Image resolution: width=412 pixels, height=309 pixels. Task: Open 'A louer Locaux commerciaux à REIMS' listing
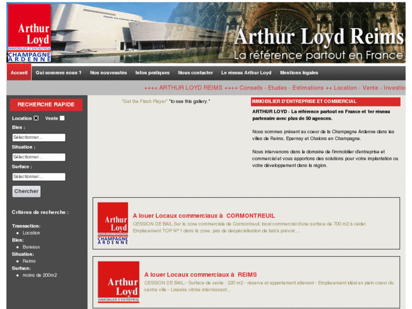coord(201,274)
